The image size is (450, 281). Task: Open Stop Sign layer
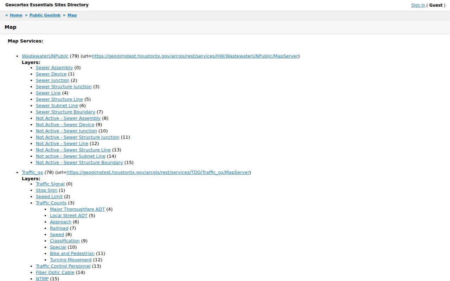point(46,190)
